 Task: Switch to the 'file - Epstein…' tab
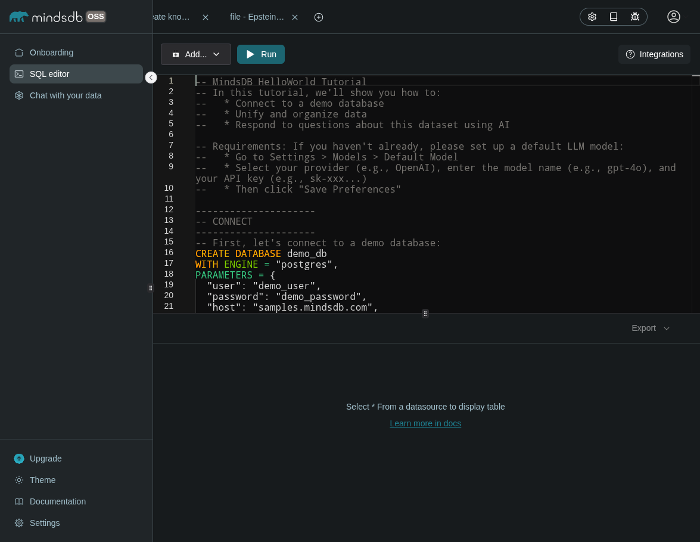[257, 17]
